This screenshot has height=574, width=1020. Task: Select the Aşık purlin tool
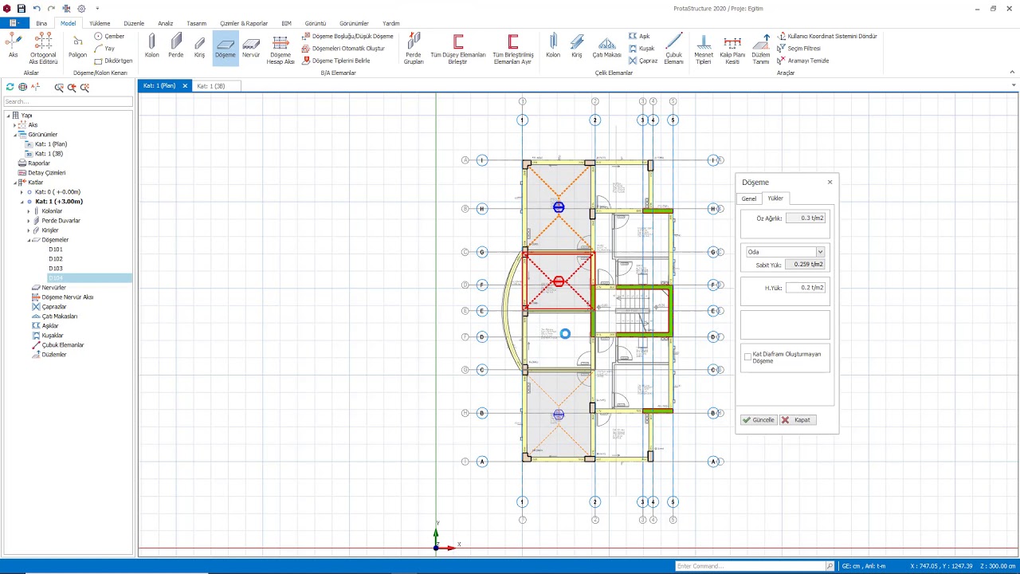(x=640, y=36)
